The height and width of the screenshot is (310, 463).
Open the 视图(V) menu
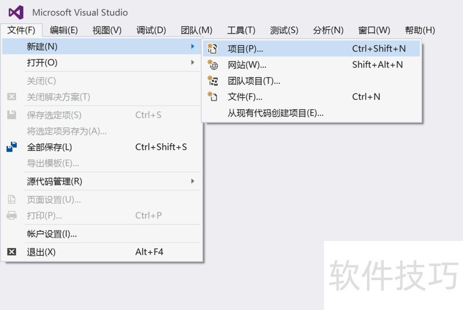tap(107, 30)
